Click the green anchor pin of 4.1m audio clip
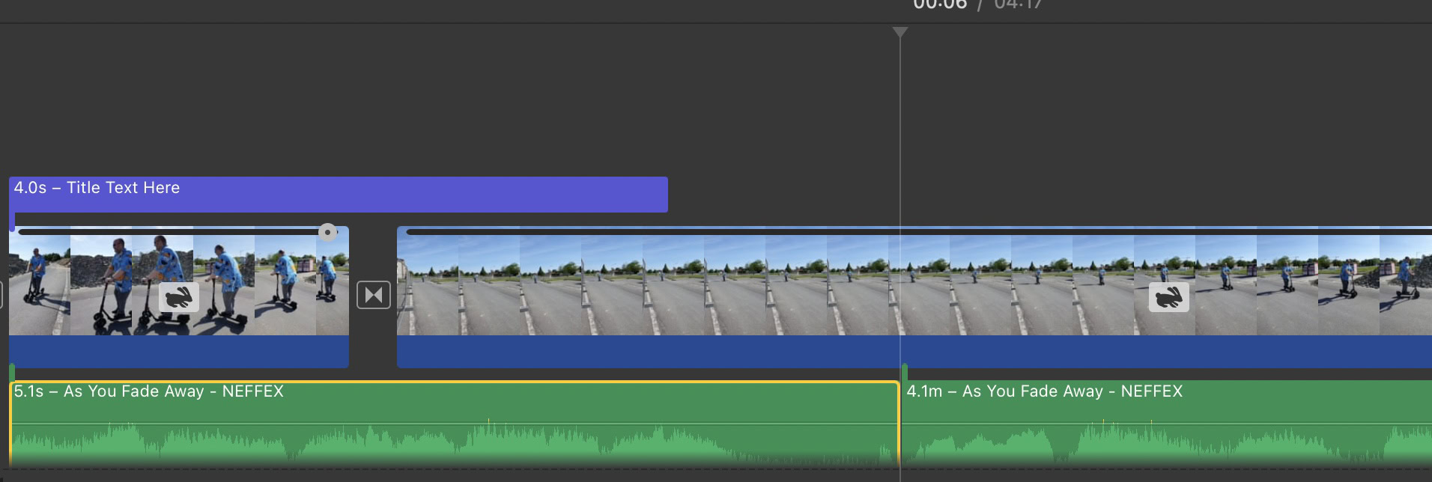This screenshot has height=482, width=1432. point(905,372)
